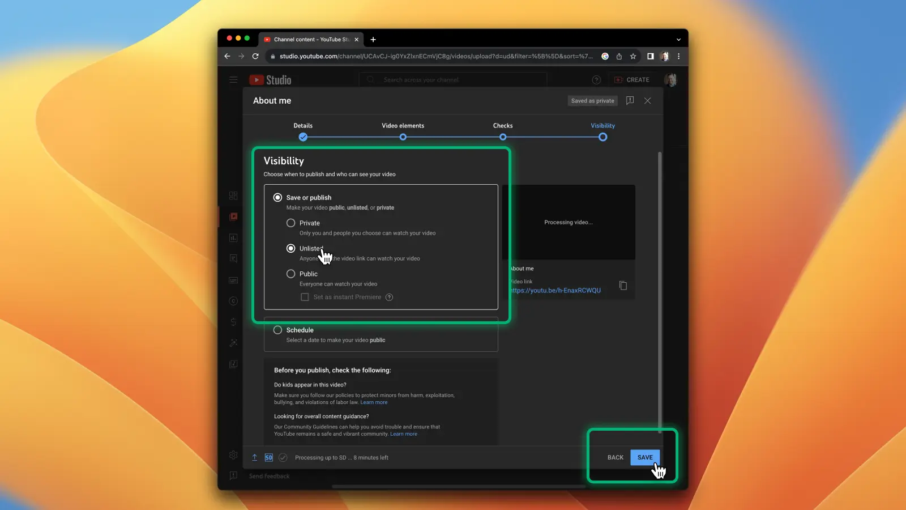Image resolution: width=906 pixels, height=510 pixels.
Task: Select the Save or publish radio option
Action: 277,198
